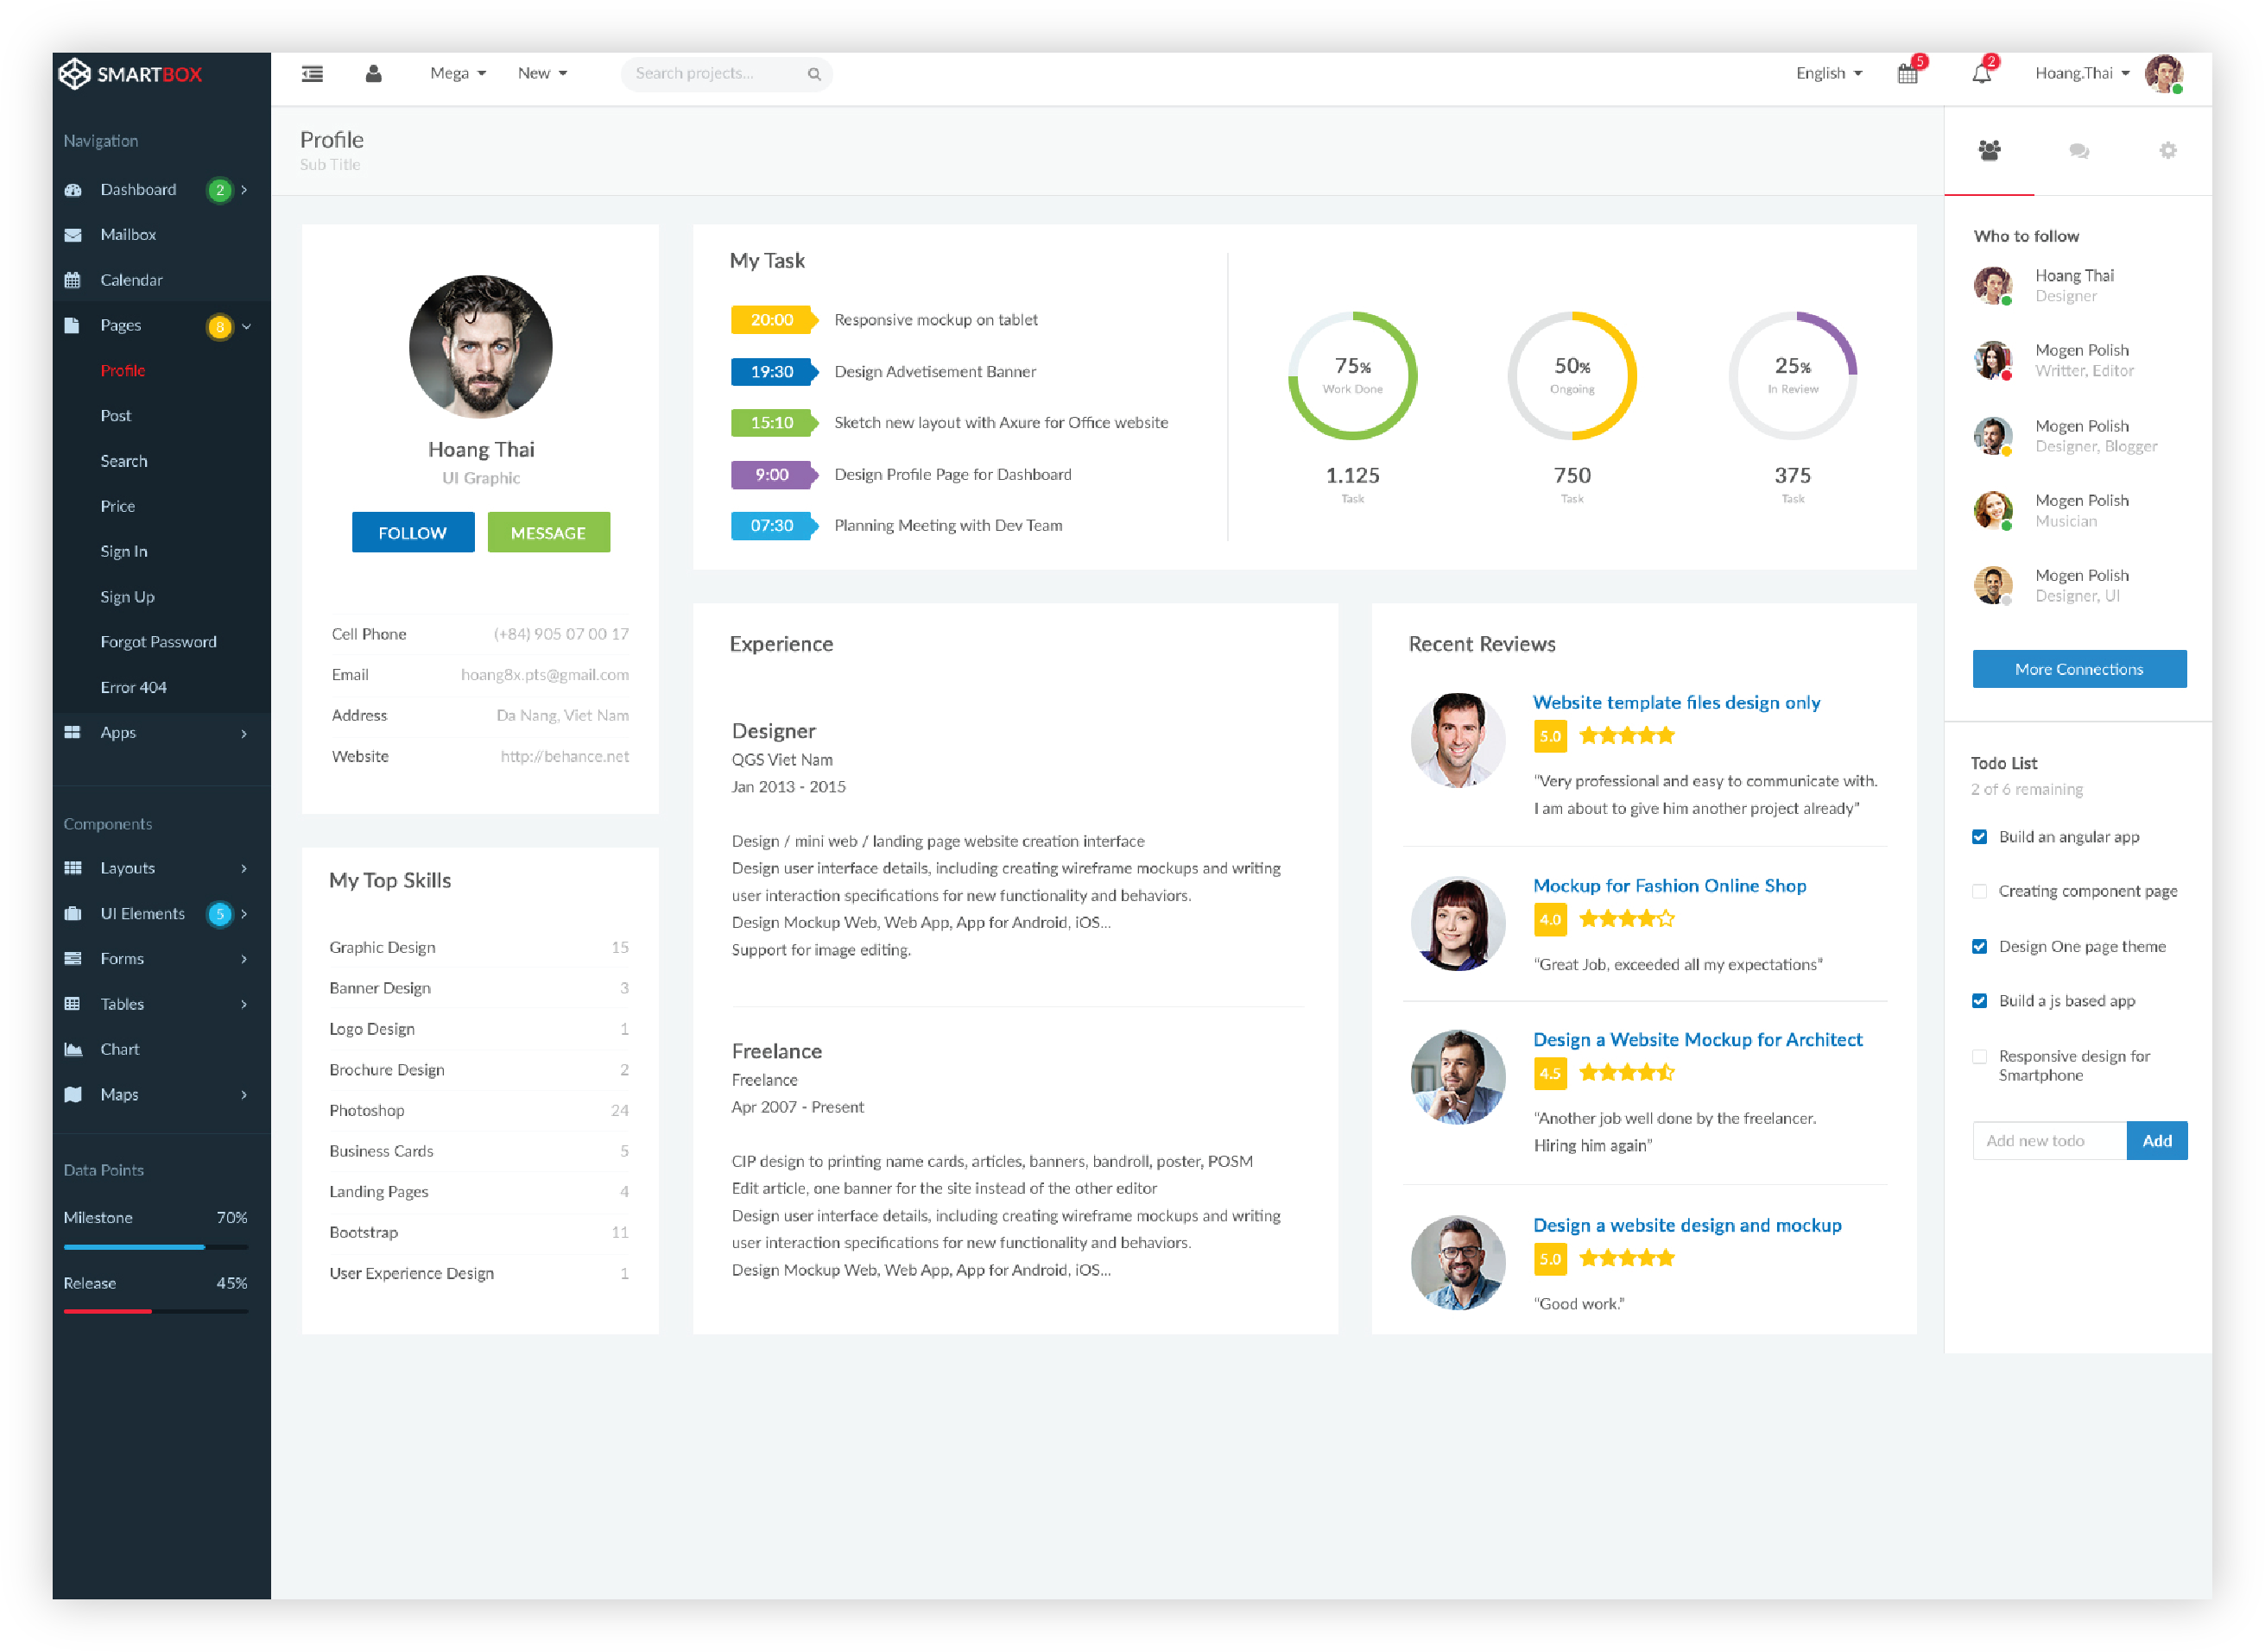Click the Pages document icon
2265x1652 pixels.
click(x=72, y=325)
